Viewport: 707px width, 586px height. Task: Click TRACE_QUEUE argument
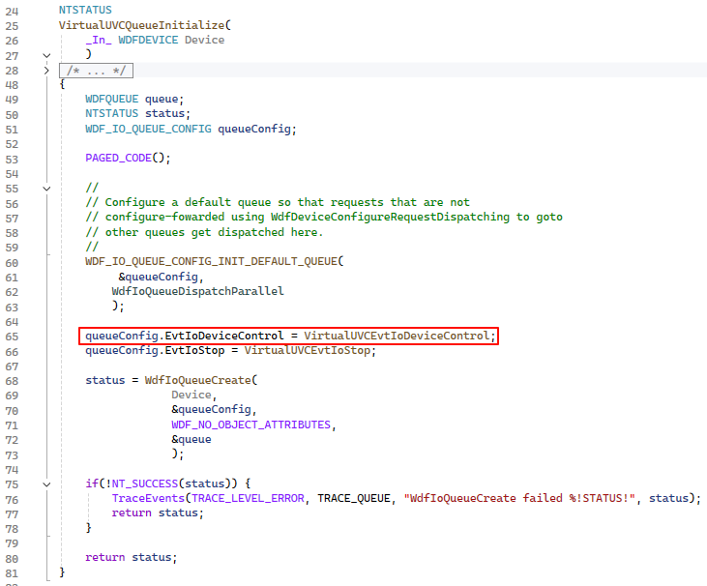pyautogui.click(x=354, y=499)
